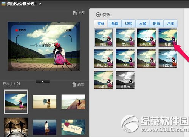
Task: Apply the 阿宝色 effect thumbnail
Action: (168, 58)
